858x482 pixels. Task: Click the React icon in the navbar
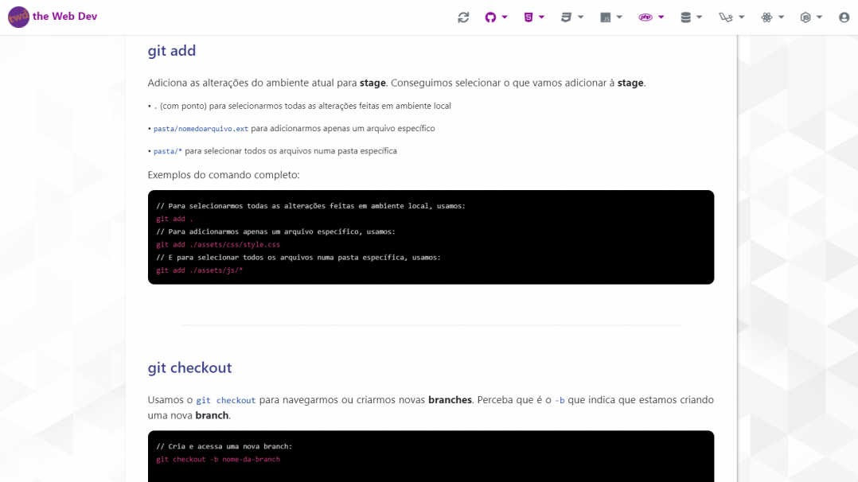[767, 17]
